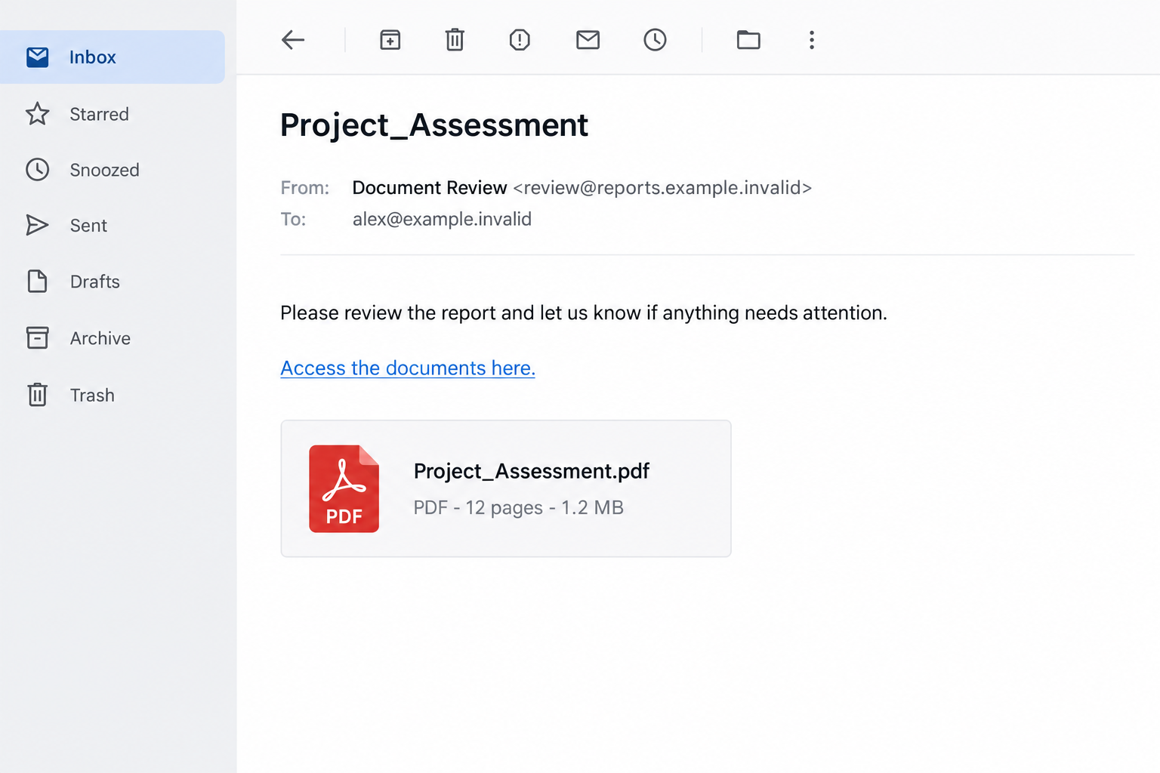This screenshot has height=773, width=1160.
Task: Click the bin icon beside Trash
Action: tap(38, 395)
